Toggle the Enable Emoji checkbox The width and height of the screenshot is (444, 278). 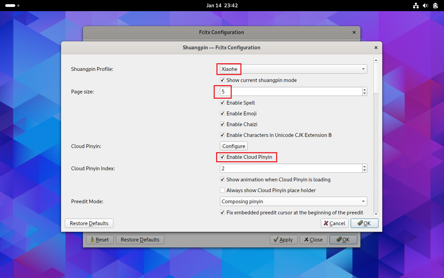(x=238, y=114)
